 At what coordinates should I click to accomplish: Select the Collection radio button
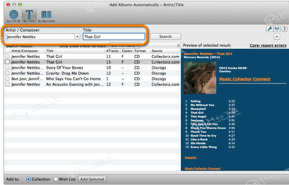tap(28, 179)
